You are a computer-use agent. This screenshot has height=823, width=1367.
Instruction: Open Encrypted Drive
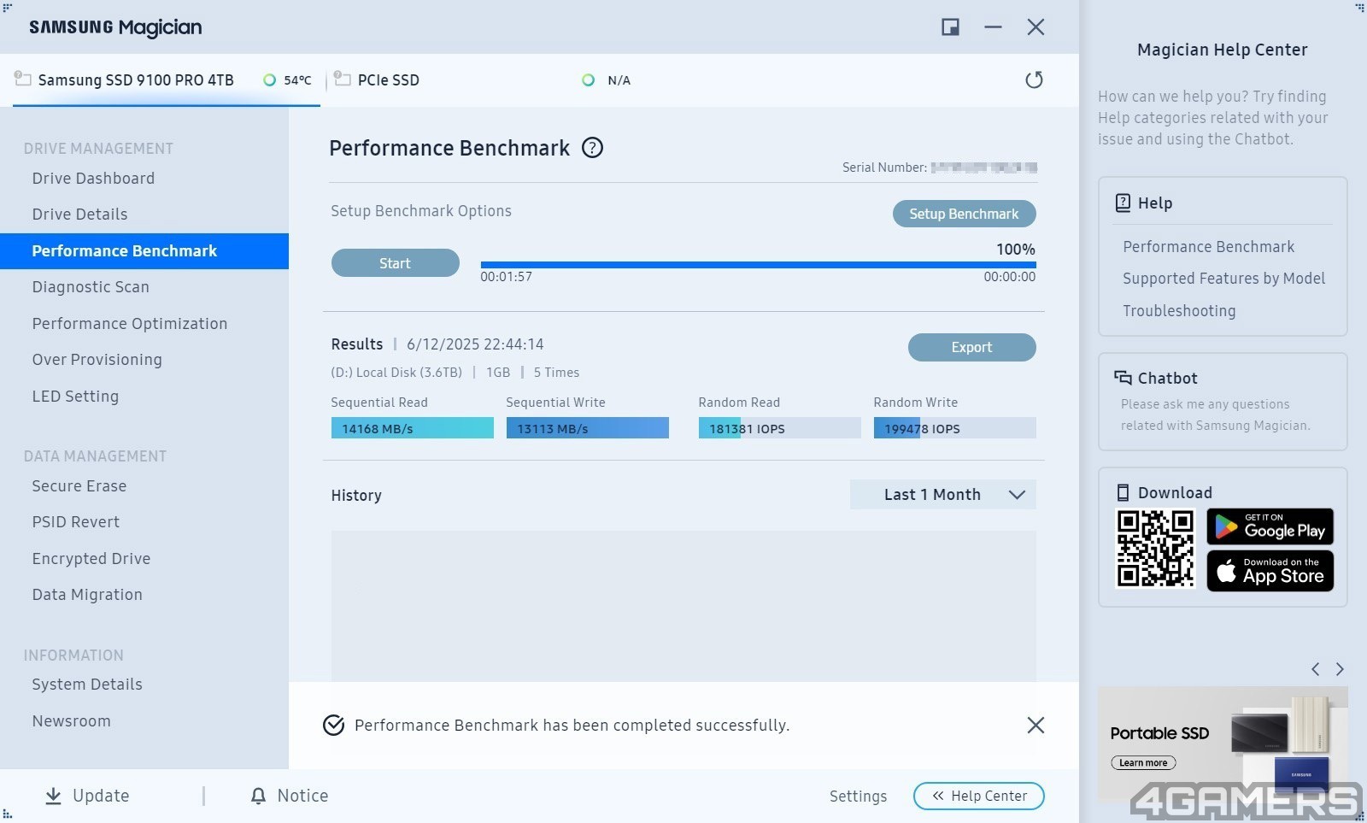coord(91,559)
